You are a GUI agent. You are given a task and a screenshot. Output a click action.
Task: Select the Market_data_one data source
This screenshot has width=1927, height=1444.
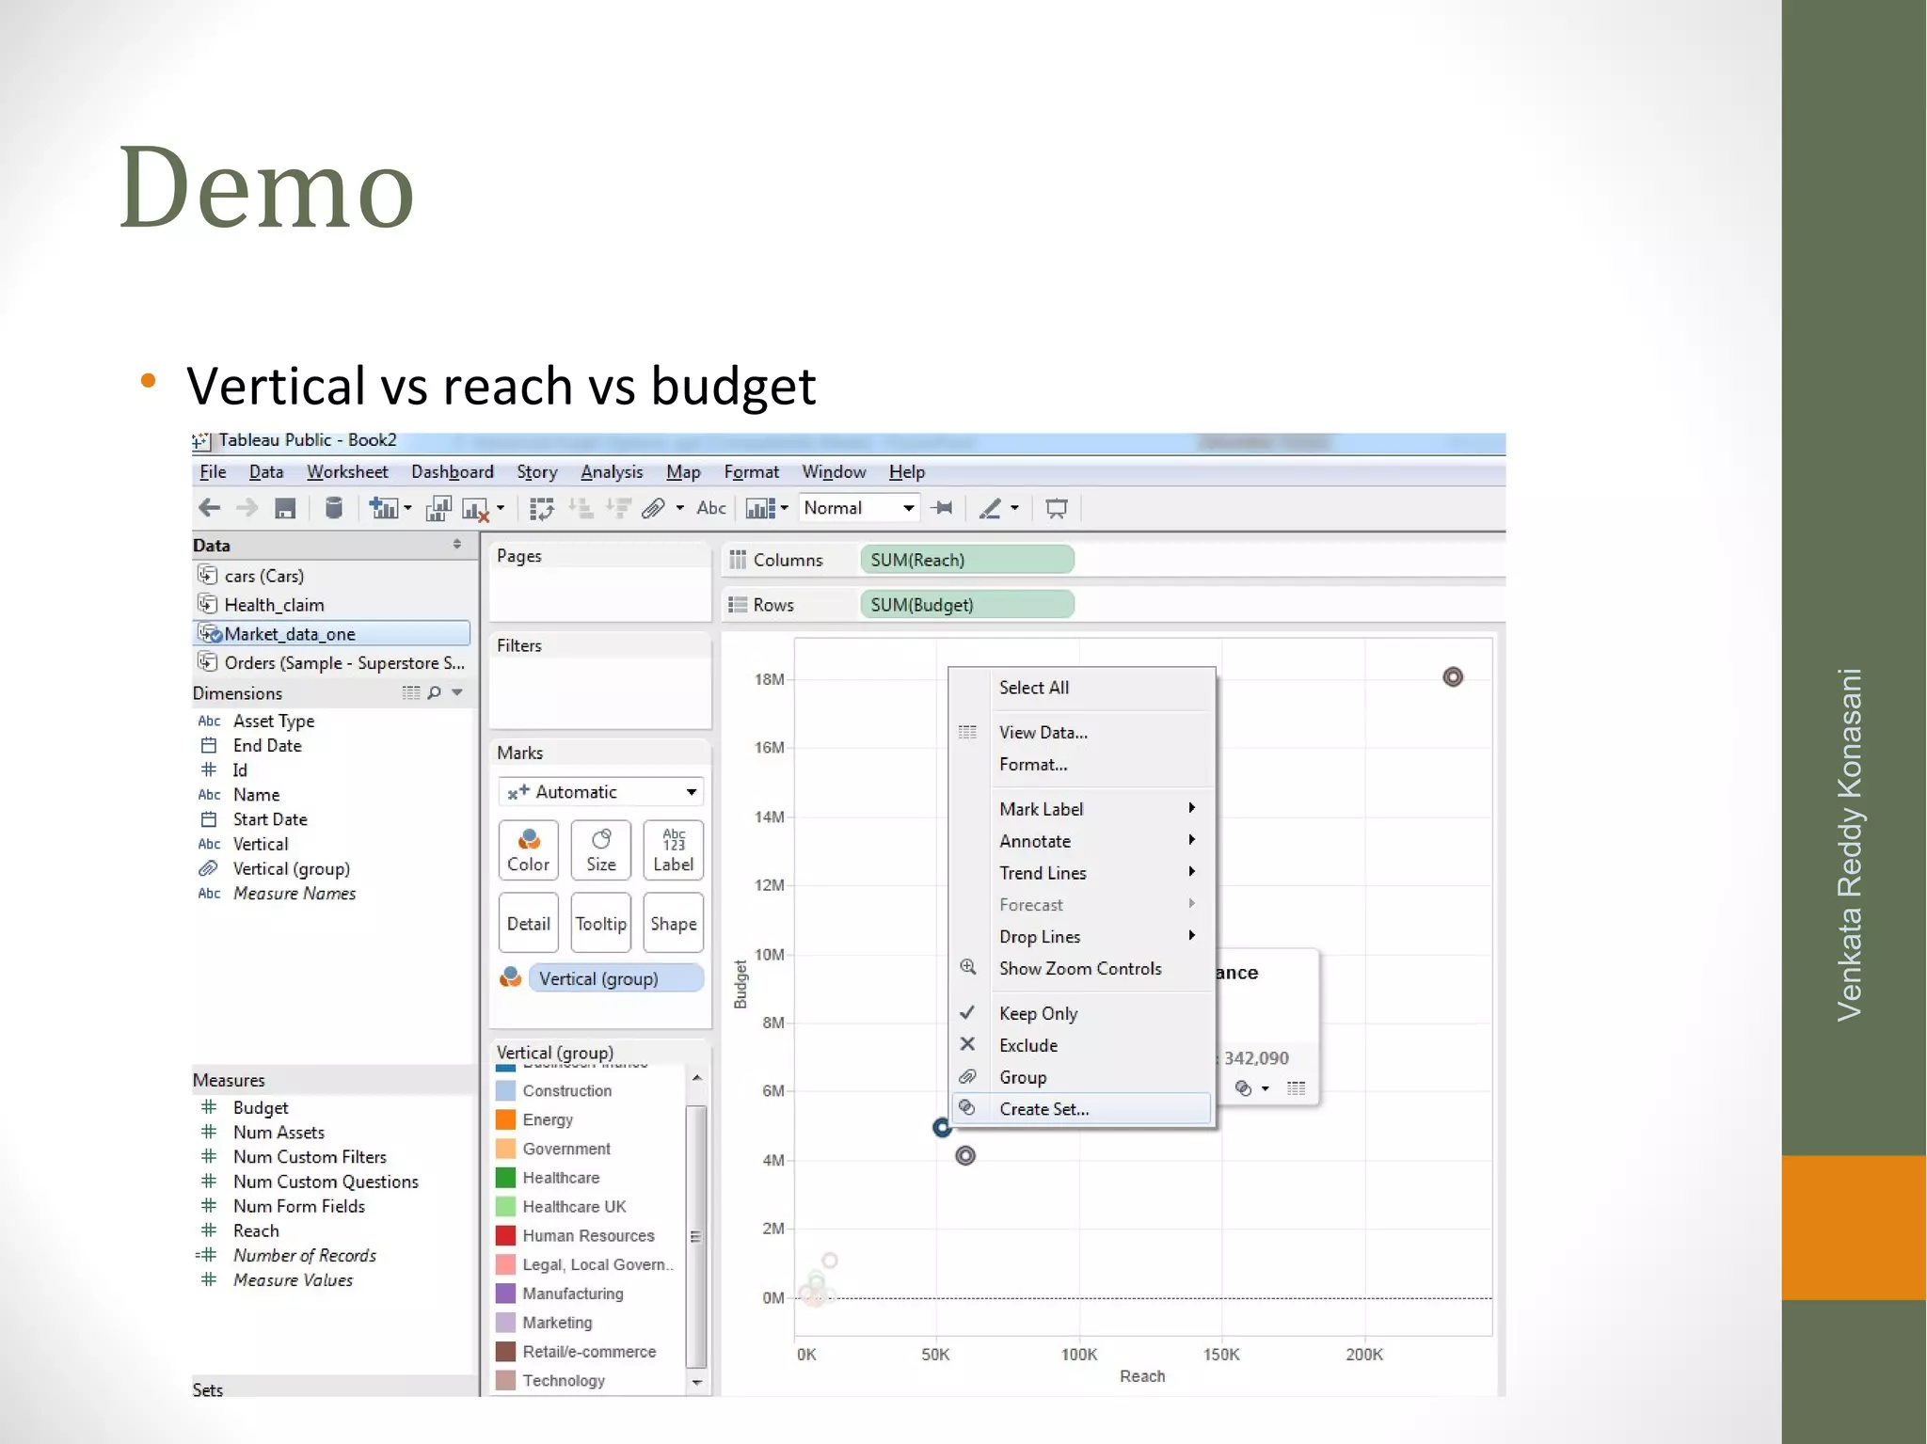(332, 633)
